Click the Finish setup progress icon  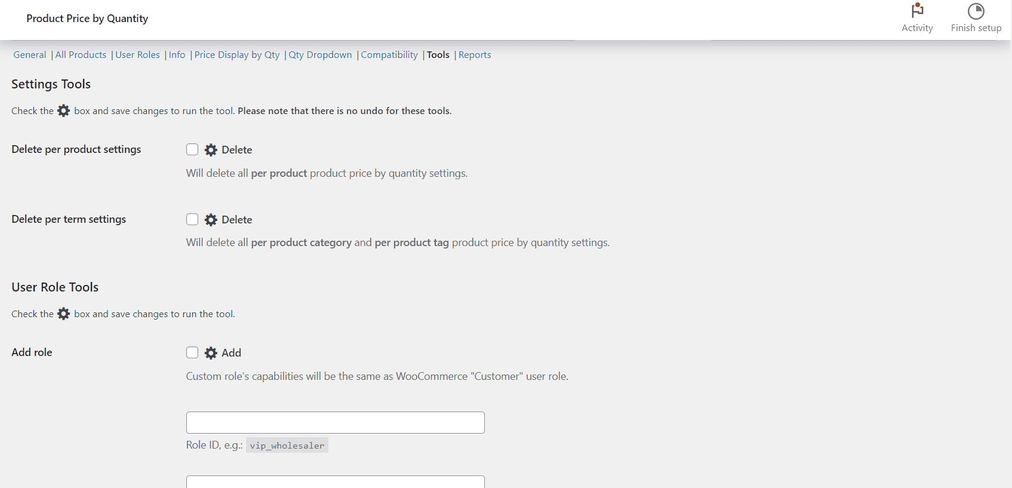coord(976,11)
